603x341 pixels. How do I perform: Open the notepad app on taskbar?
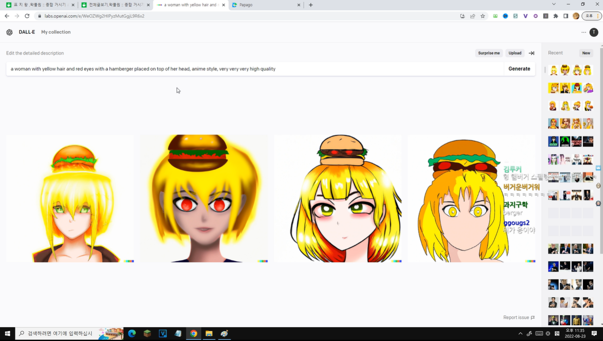pyautogui.click(x=178, y=333)
